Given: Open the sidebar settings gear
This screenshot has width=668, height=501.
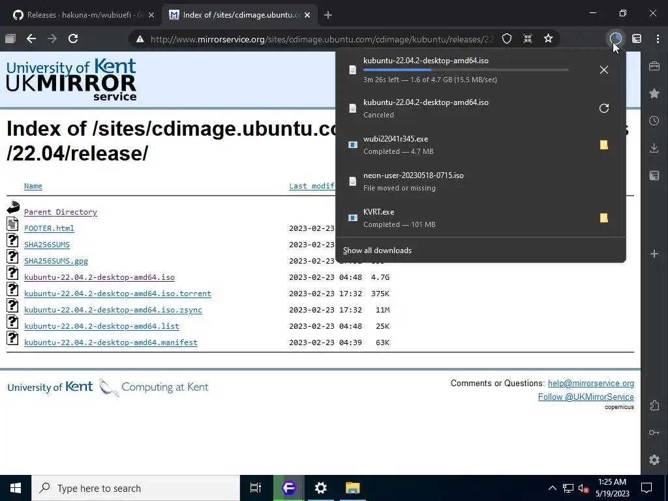Looking at the screenshot, I should click(654, 460).
